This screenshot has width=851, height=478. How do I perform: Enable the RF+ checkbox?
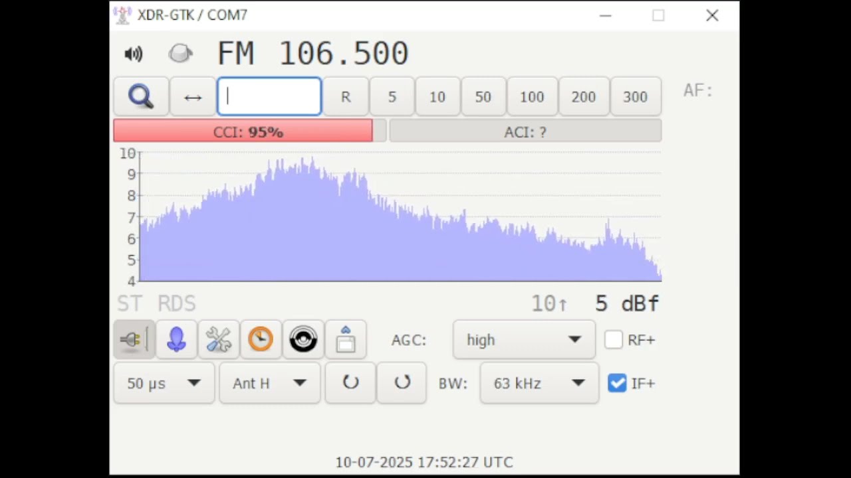pyautogui.click(x=614, y=340)
